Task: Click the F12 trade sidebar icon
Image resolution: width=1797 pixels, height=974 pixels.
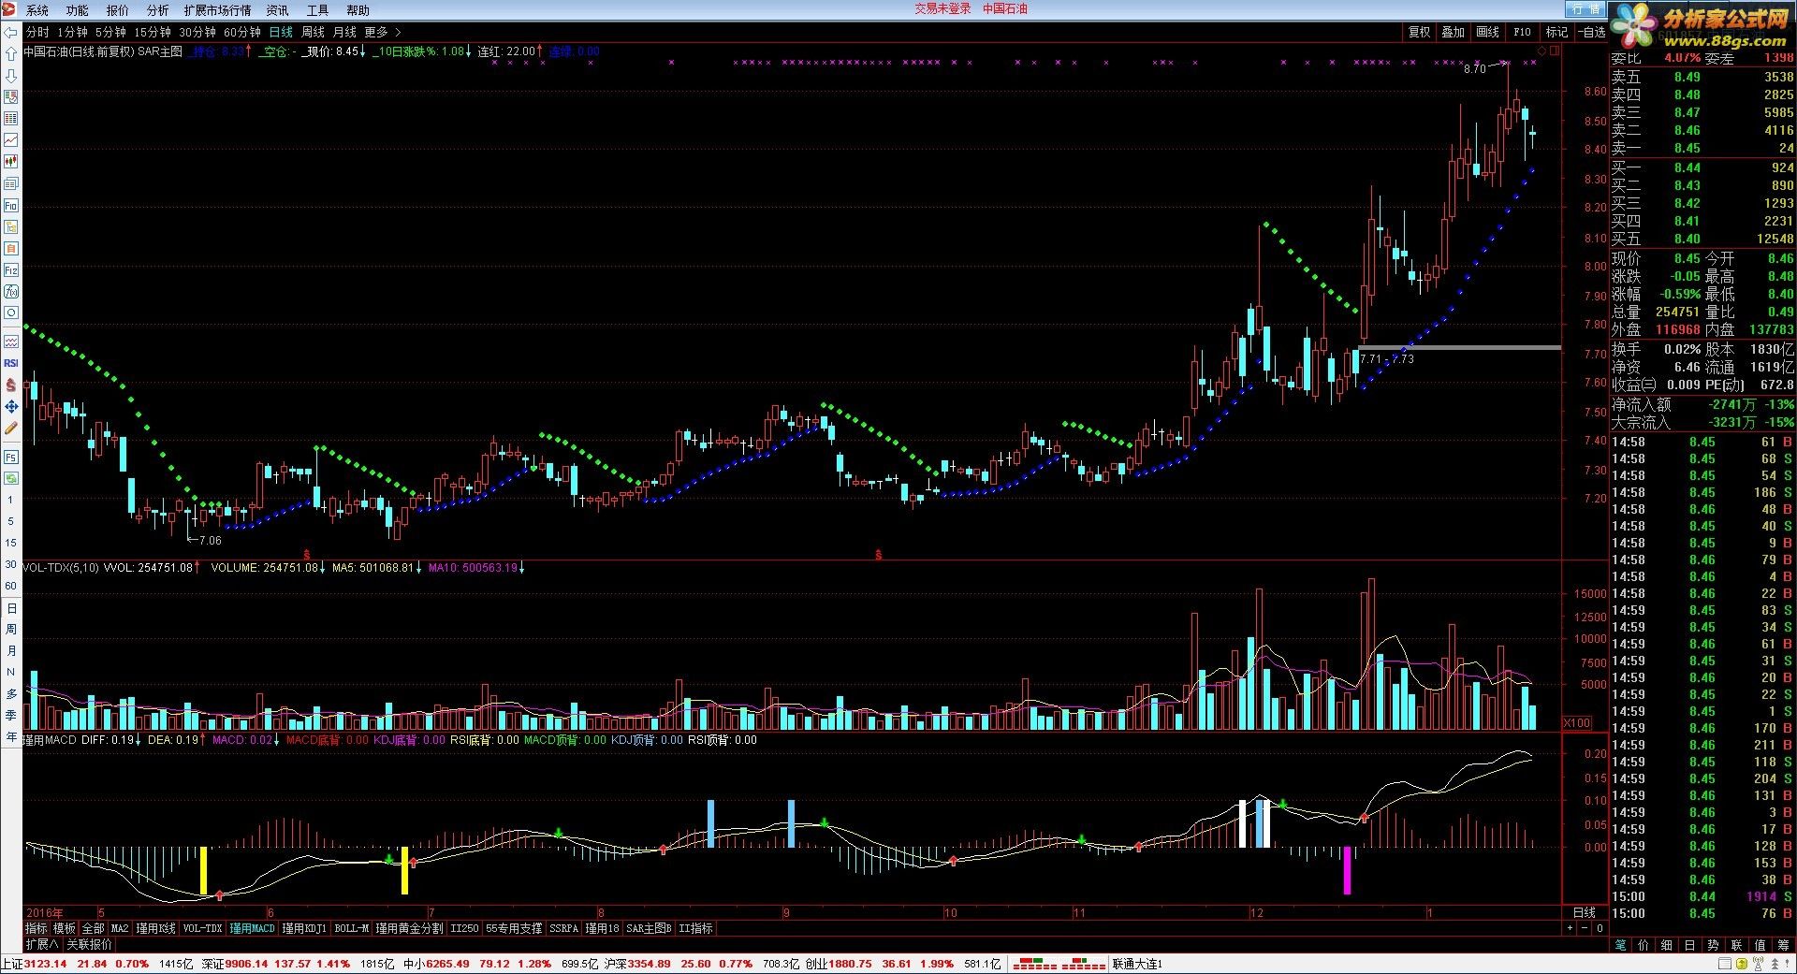Action: 11,269
